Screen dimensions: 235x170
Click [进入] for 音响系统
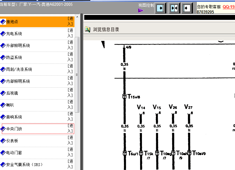(x=70, y=117)
